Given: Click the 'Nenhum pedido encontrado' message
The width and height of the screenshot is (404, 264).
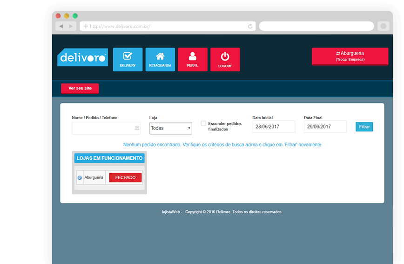Looking at the screenshot, I should pyautogui.click(x=222, y=145).
